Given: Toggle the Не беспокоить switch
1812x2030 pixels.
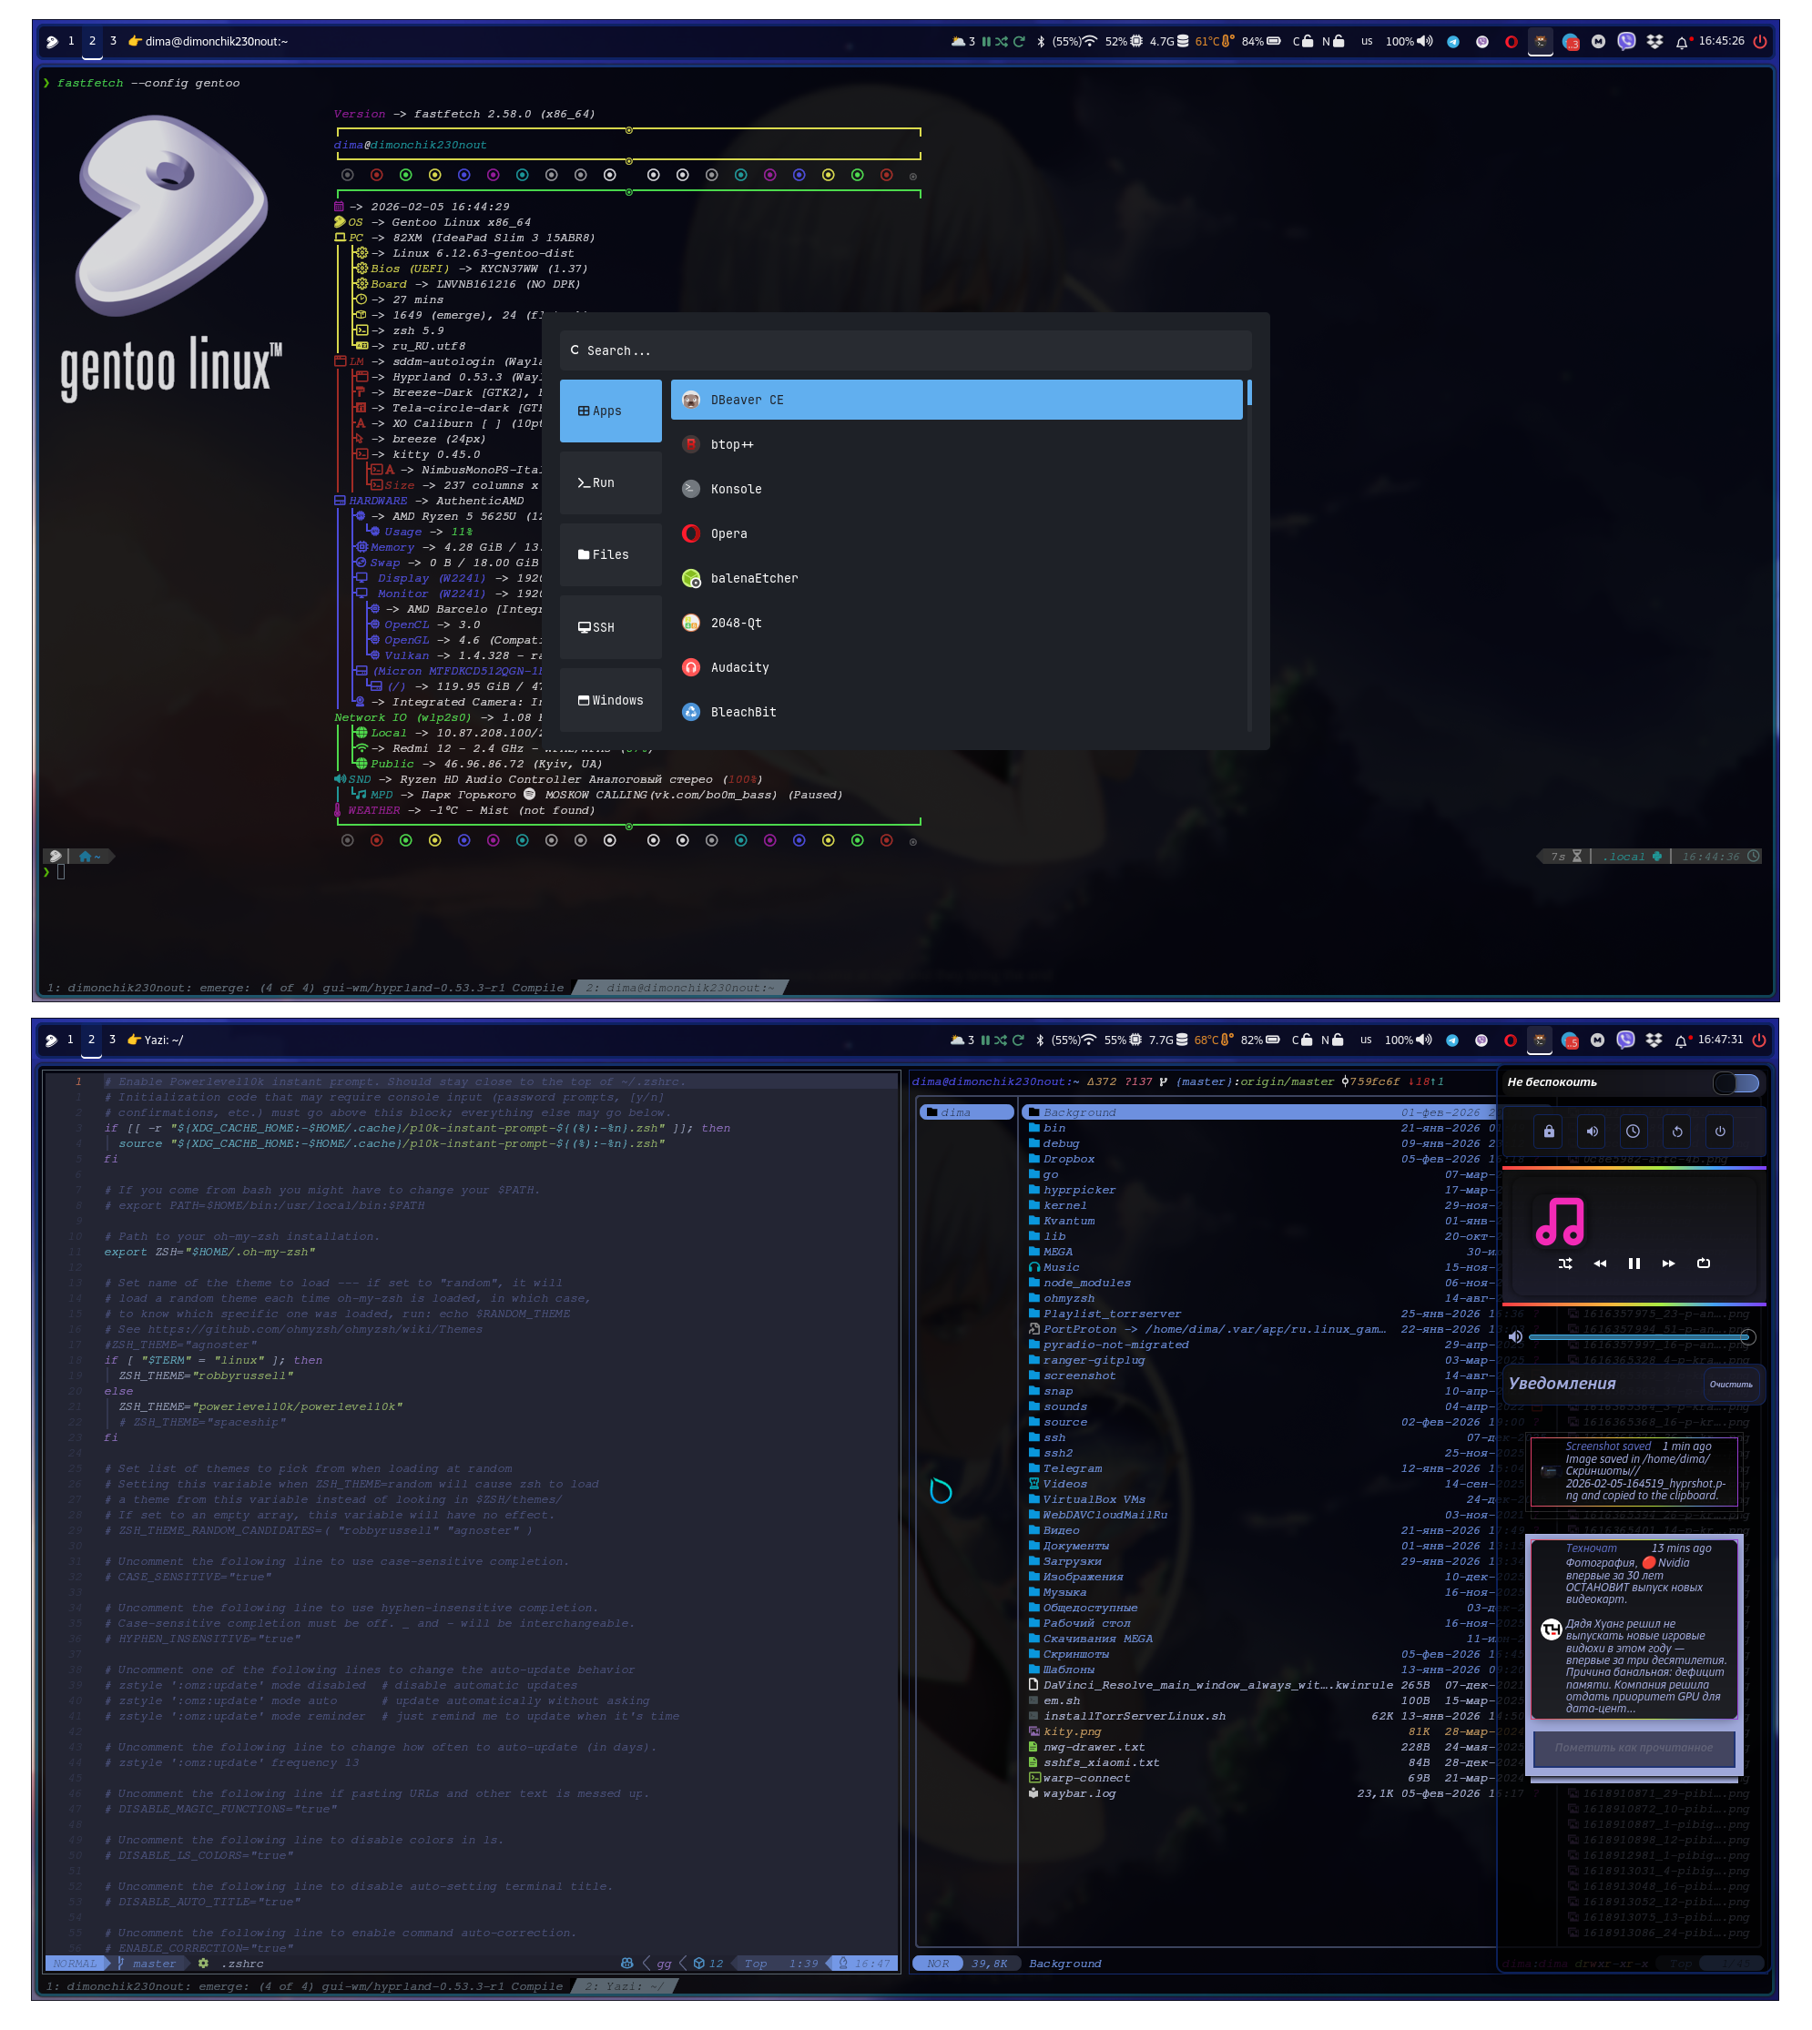Looking at the screenshot, I should (x=1736, y=1082).
